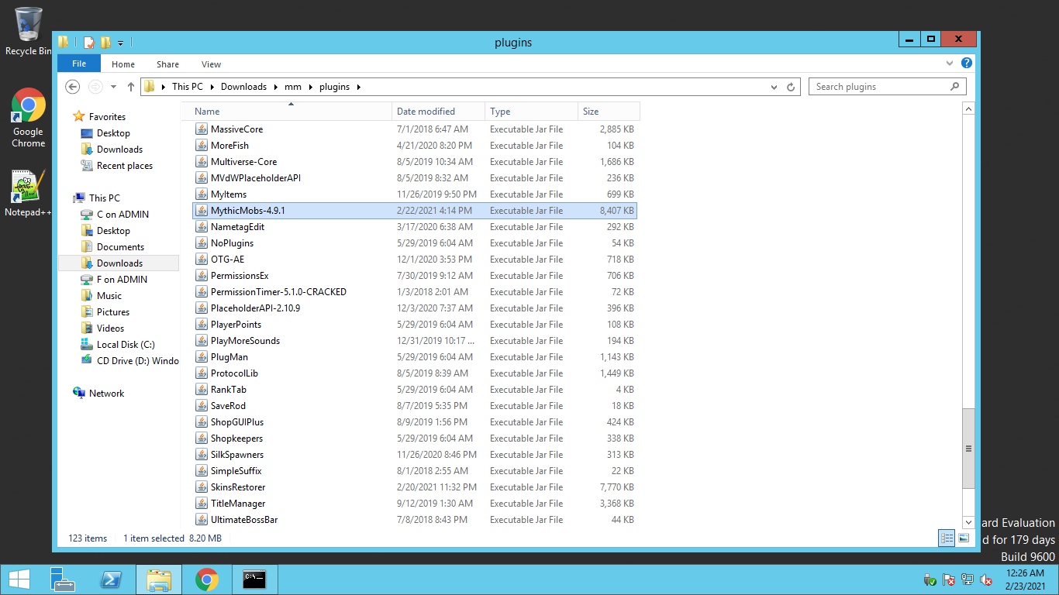The image size is (1059, 595).
Task: Open the address bar history dropdown
Action: 774,87
